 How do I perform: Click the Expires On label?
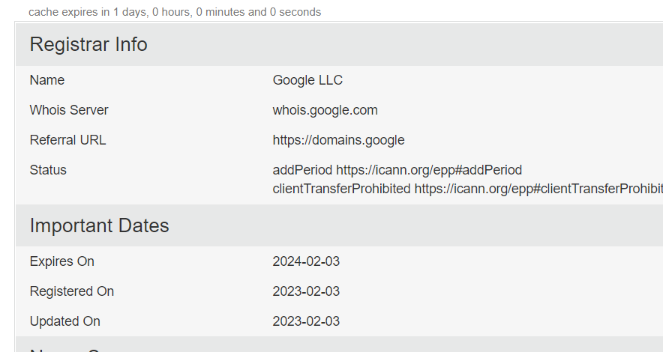click(61, 261)
